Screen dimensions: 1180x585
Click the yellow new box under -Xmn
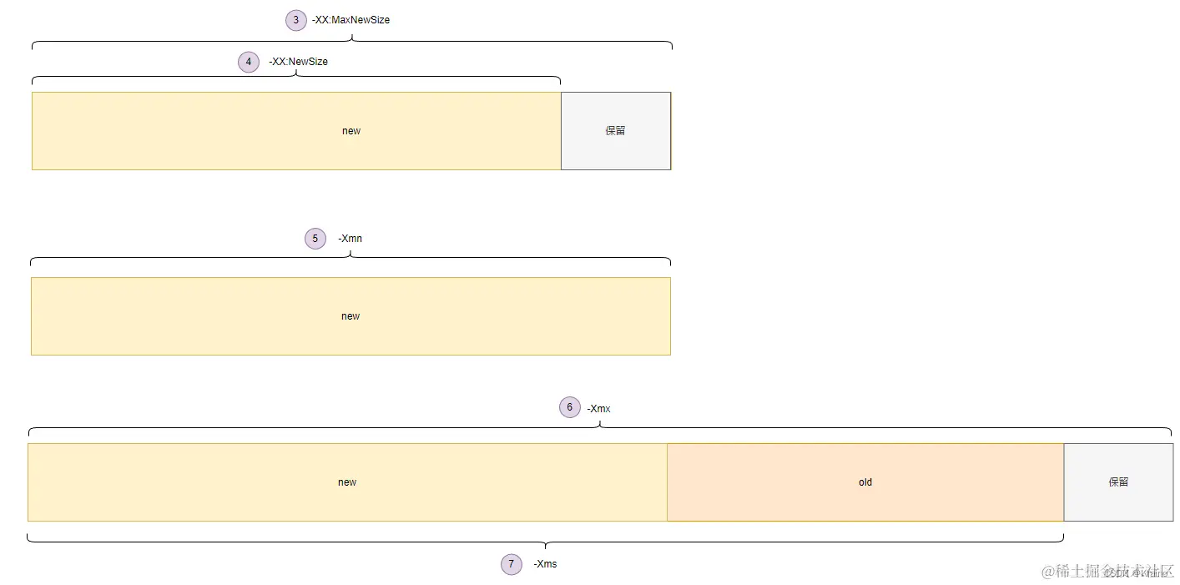click(x=350, y=316)
